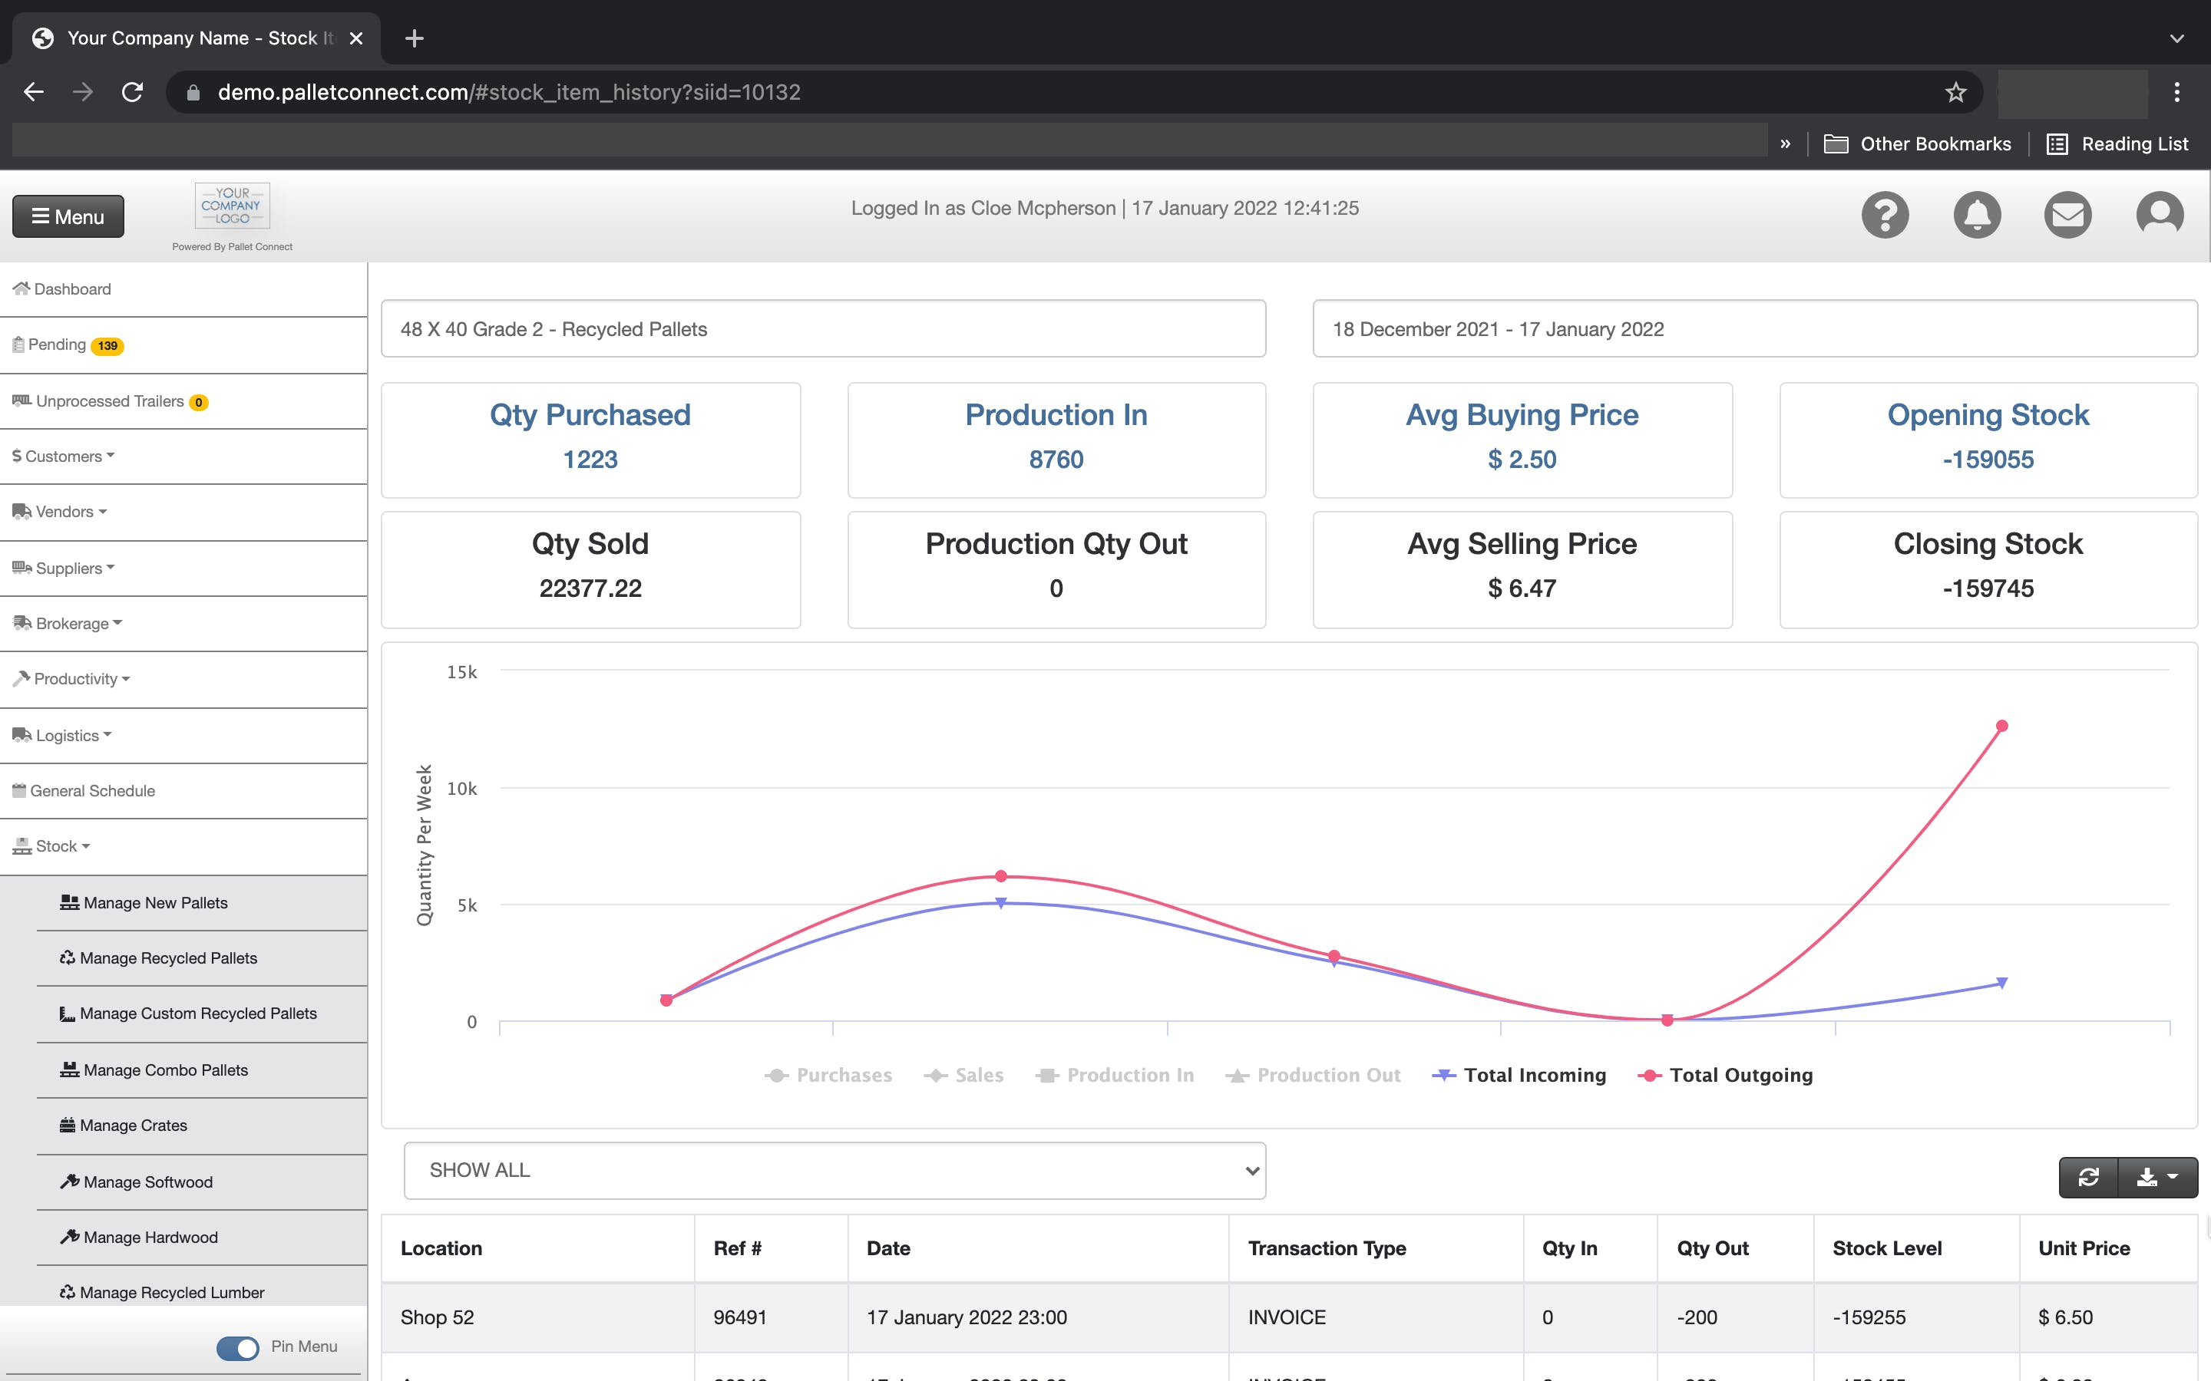Go to Dashboard in sidebar
The width and height of the screenshot is (2211, 1381).
click(x=72, y=288)
